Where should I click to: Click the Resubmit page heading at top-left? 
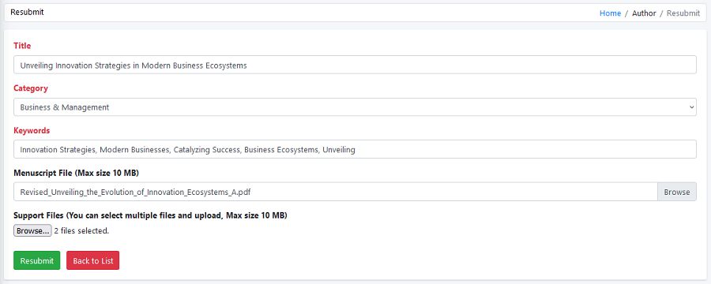point(27,13)
